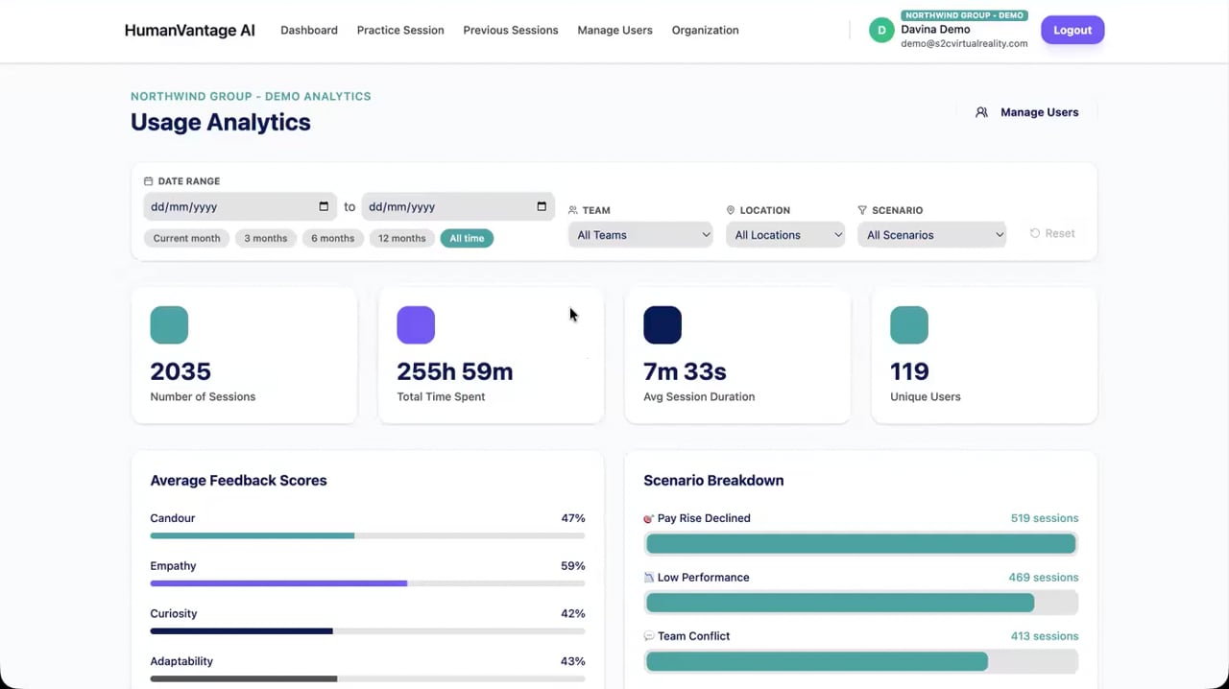
Task: Click the teal Unique Users icon
Action: tap(909, 325)
